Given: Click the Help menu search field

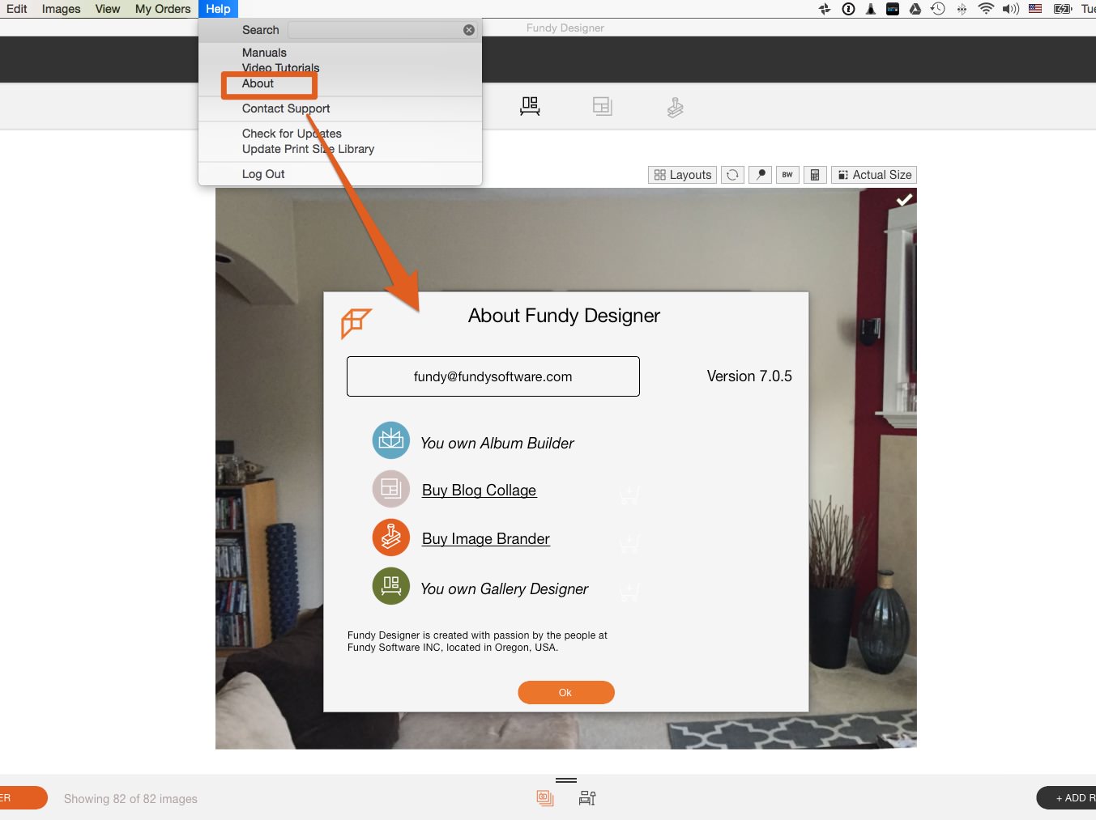Looking at the screenshot, I should click(x=382, y=30).
